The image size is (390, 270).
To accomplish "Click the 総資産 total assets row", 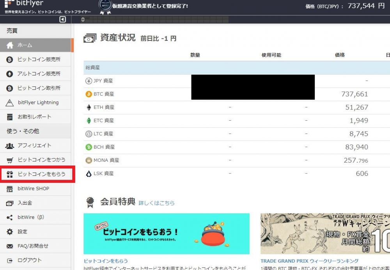I will click(x=237, y=68).
